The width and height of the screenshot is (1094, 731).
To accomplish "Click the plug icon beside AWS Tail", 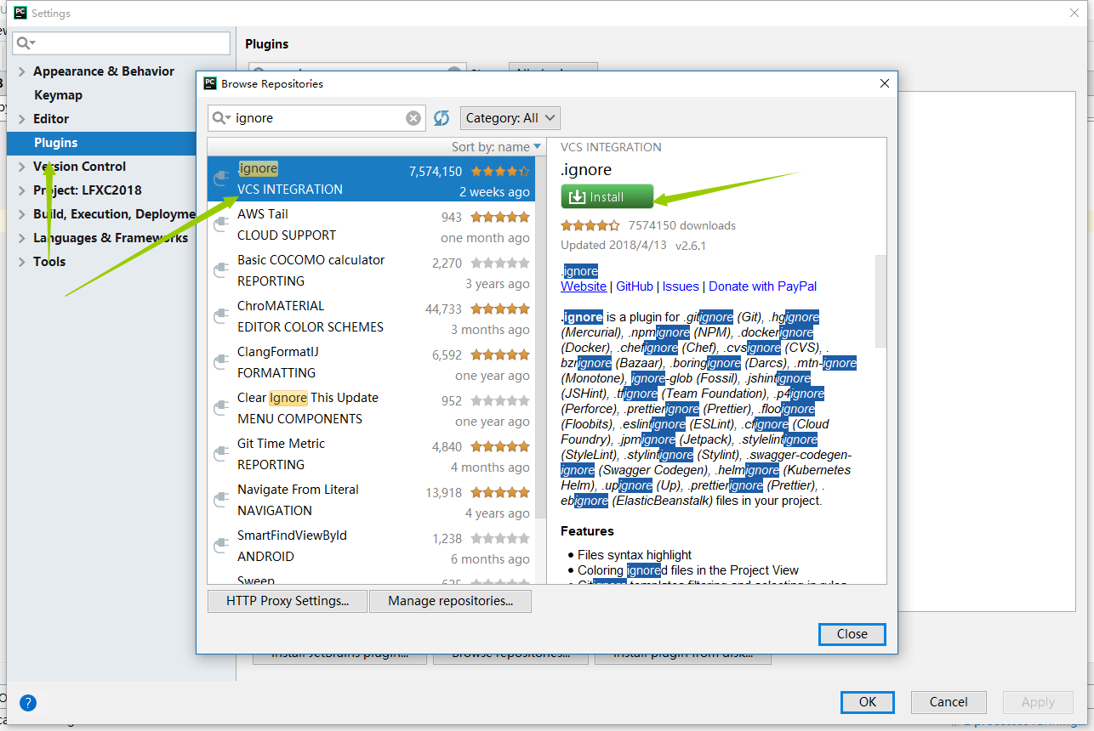I will click(x=221, y=224).
